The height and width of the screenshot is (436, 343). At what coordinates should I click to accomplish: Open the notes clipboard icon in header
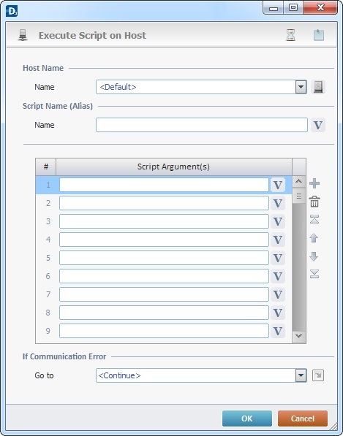click(319, 35)
